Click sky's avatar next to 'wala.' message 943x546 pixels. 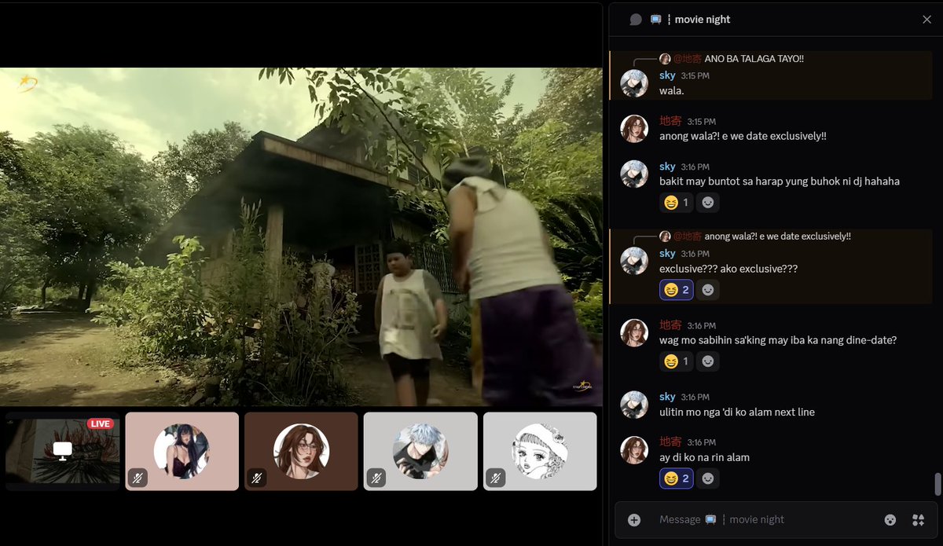[635, 83]
